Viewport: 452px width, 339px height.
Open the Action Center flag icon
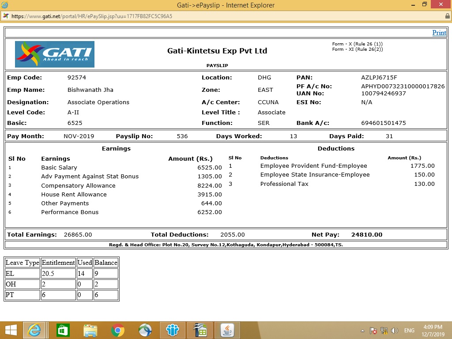373,331
